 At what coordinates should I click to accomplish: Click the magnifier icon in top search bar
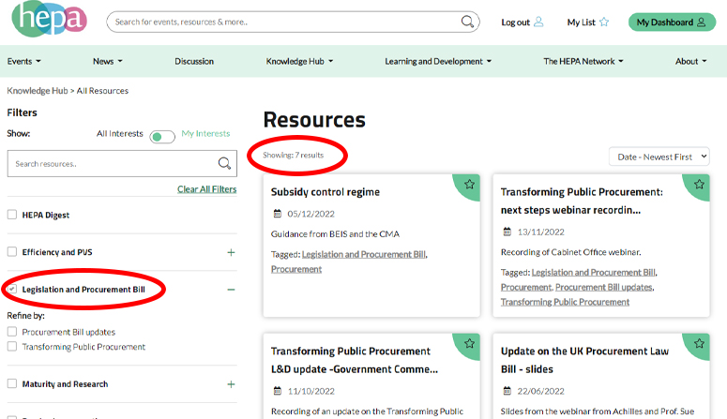click(468, 22)
